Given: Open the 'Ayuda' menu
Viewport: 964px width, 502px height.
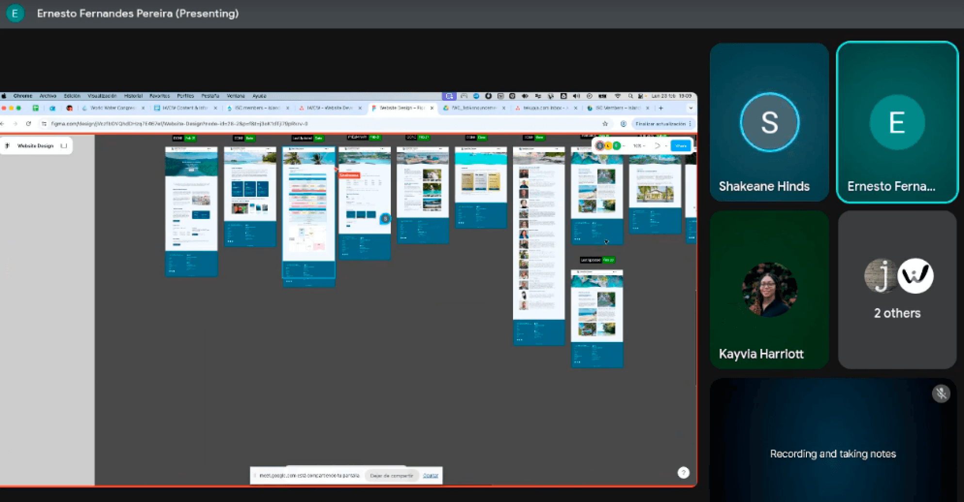Looking at the screenshot, I should (x=259, y=96).
